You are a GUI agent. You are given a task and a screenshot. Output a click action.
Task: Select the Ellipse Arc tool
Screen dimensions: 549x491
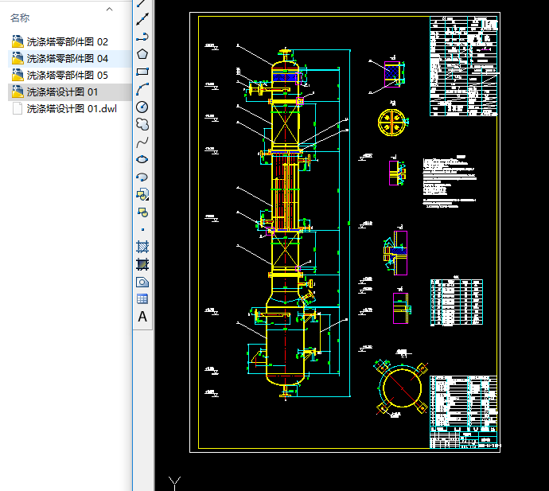(x=142, y=177)
